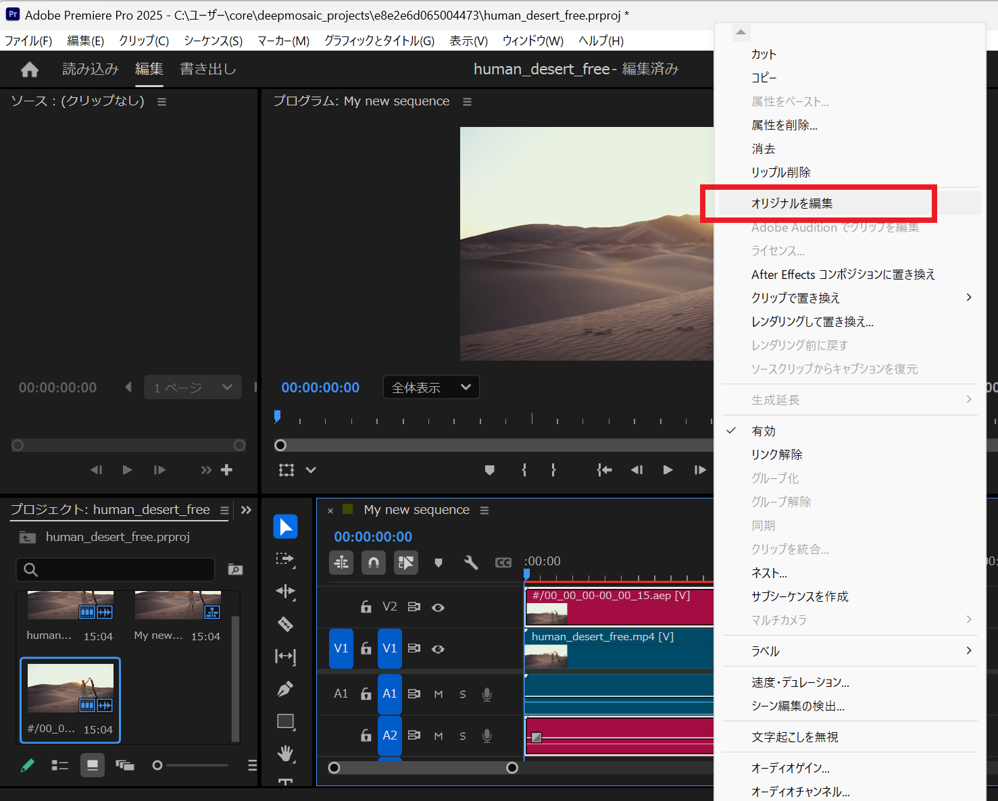Click the Program monitor timecode 00:00:00:00

pyautogui.click(x=320, y=388)
